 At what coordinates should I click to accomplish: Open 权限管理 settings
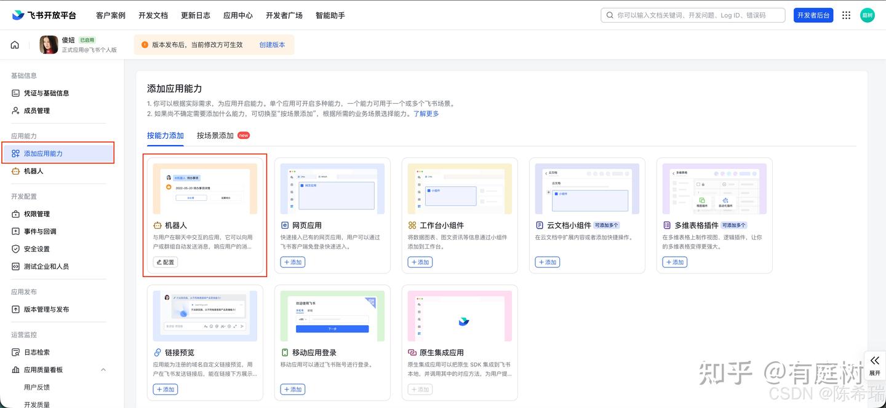(x=36, y=214)
